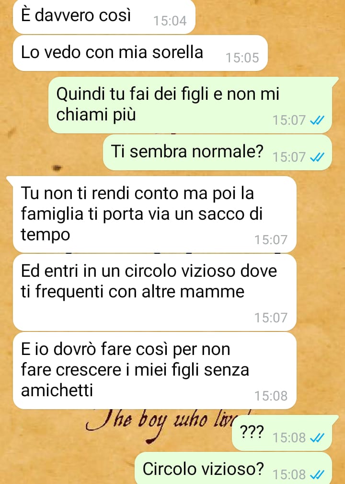Screen dimensions: 345x484
Task: Tap the 15:04 timestamp on first message
Action: 170,21
